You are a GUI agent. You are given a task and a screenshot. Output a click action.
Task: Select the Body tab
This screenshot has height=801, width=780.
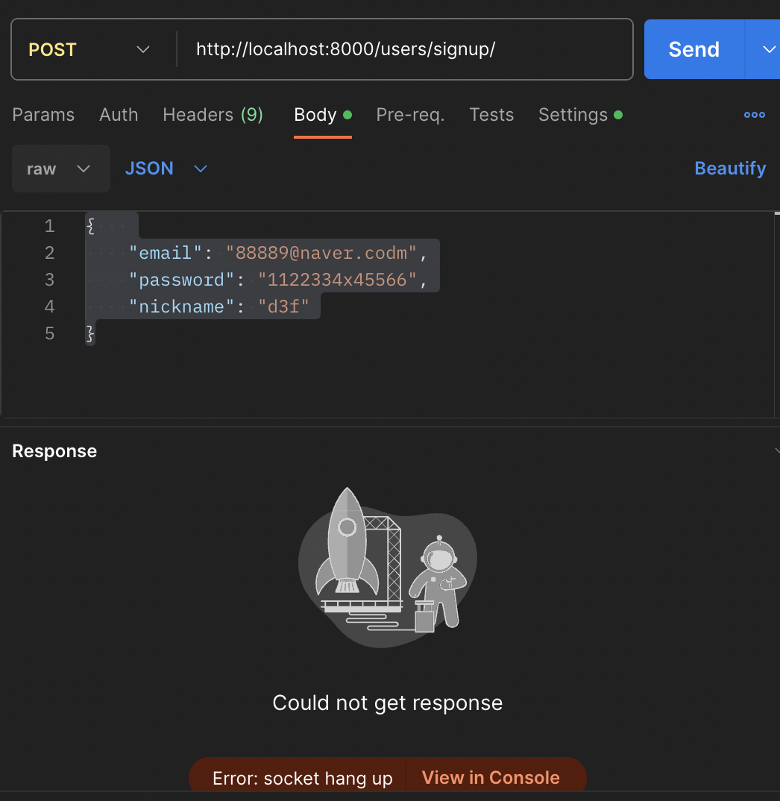(323, 115)
